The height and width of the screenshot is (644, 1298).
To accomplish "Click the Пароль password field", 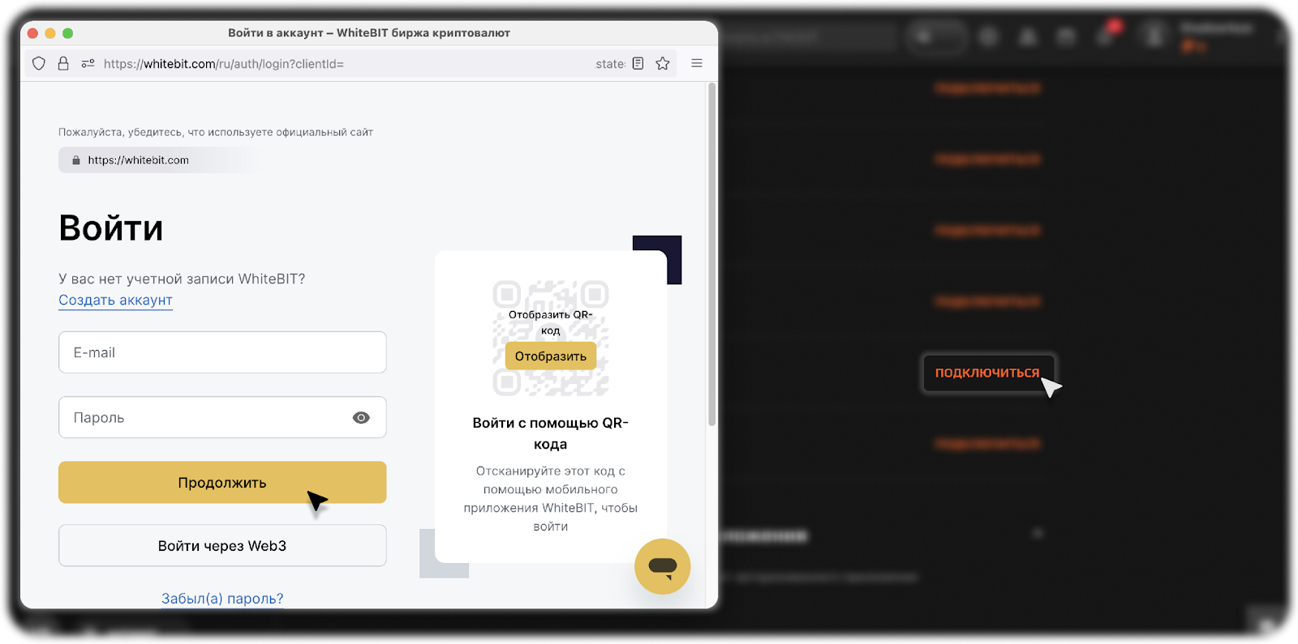I will coord(222,417).
